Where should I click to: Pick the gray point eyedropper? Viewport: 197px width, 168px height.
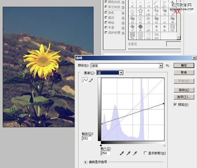pos(128,153)
